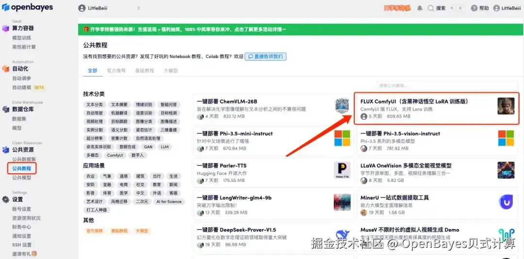Select the 打工人神器 tag
The image size is (524, 259).
click(x=97, y=210)
